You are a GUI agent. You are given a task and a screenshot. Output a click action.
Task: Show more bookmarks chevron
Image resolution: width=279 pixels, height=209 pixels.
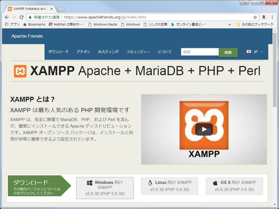[x=229, y=24]
